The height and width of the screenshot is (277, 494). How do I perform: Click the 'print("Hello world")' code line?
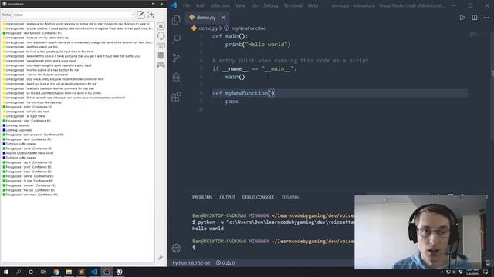[x=258, y=45]
